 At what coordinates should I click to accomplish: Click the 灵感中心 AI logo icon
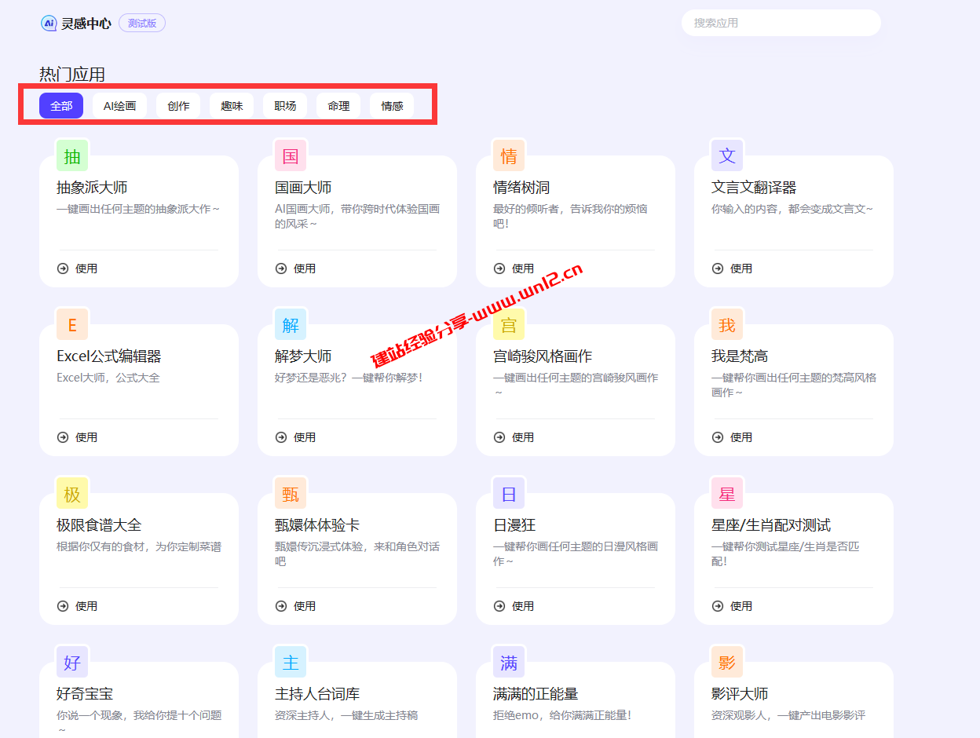(x=49, y=23)
